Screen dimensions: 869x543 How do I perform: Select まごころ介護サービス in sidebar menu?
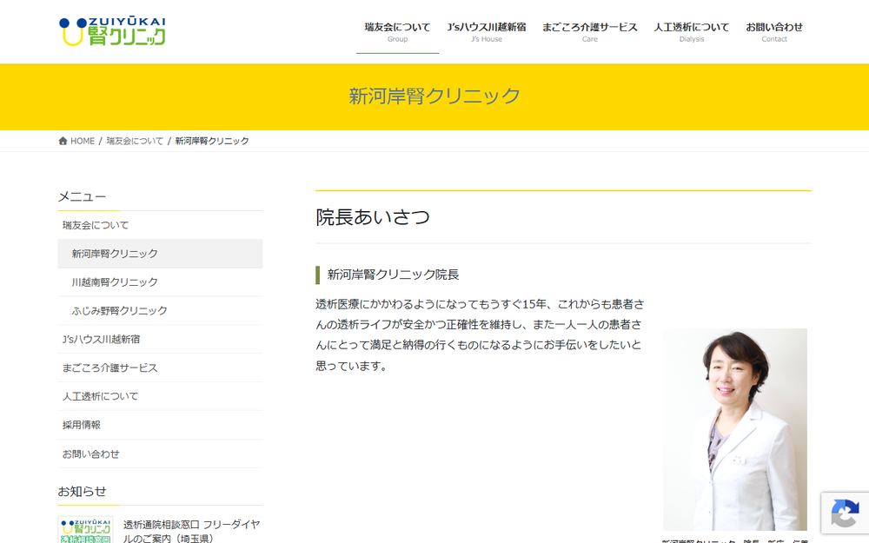(160, 368)
